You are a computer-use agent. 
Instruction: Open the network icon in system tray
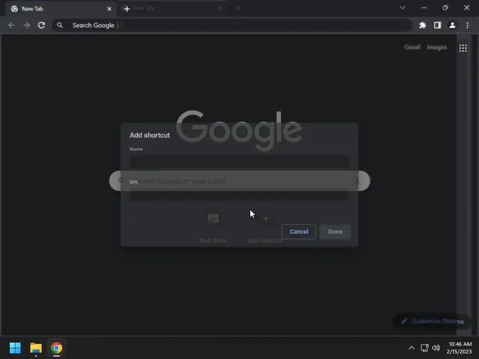pyautogui.click(x=424, y=348)
